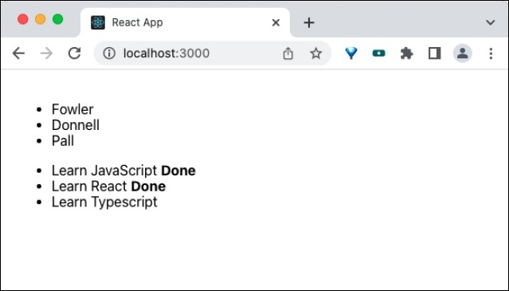Click the Learn Typescript list item
509x291 pixels.
[104, 202]
